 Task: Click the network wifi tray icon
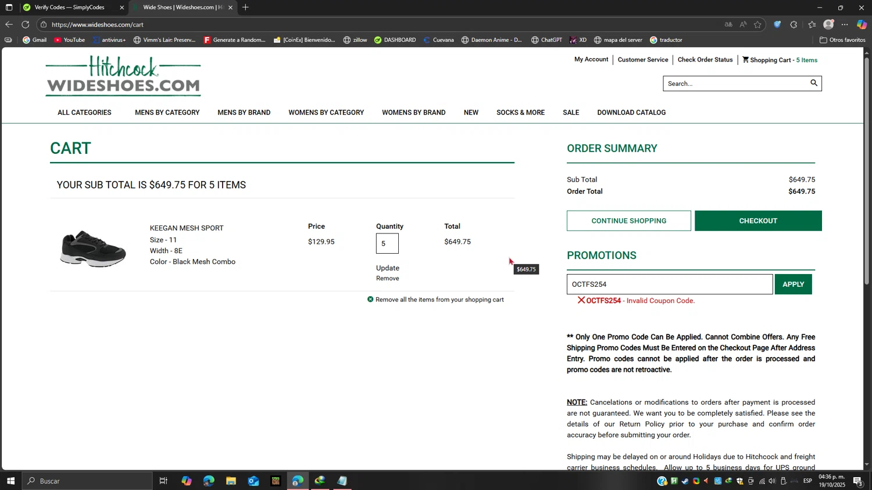click(x=762, y=481)
